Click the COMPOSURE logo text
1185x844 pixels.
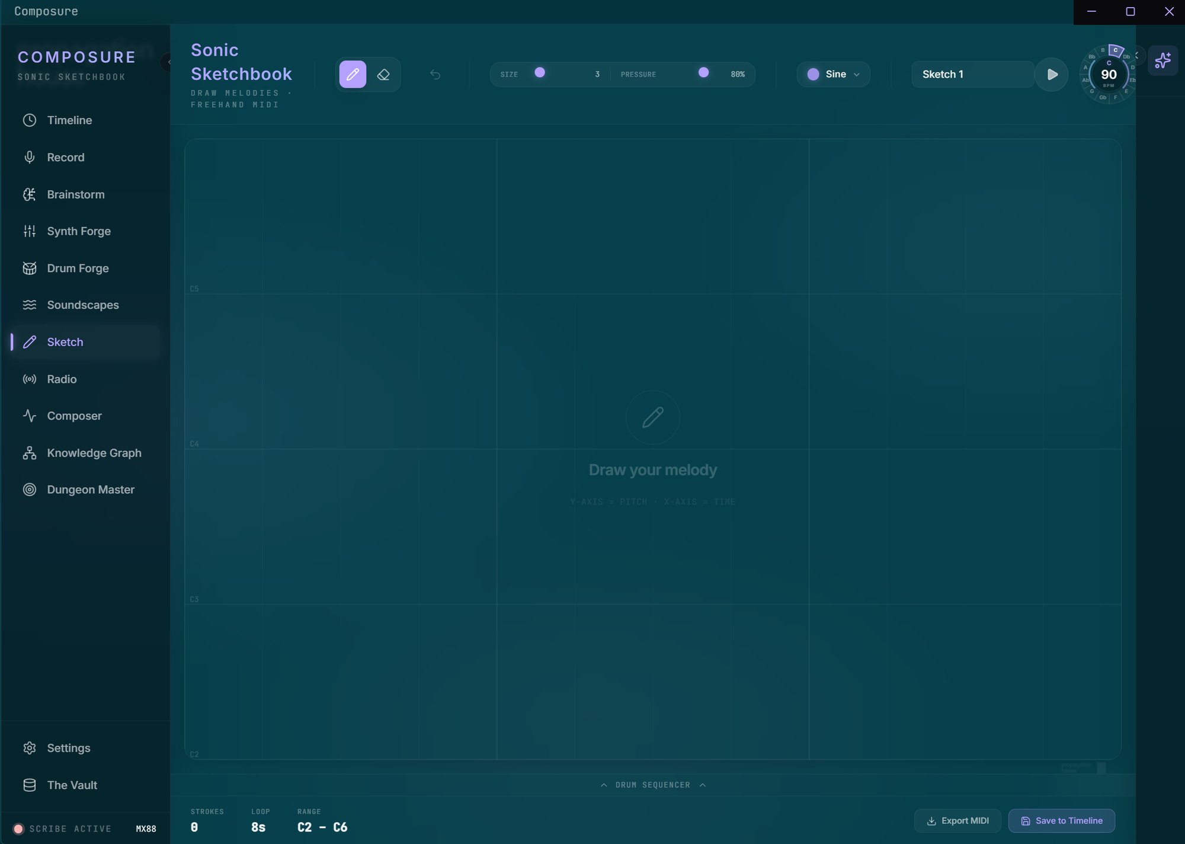click(x=77, y=57)
